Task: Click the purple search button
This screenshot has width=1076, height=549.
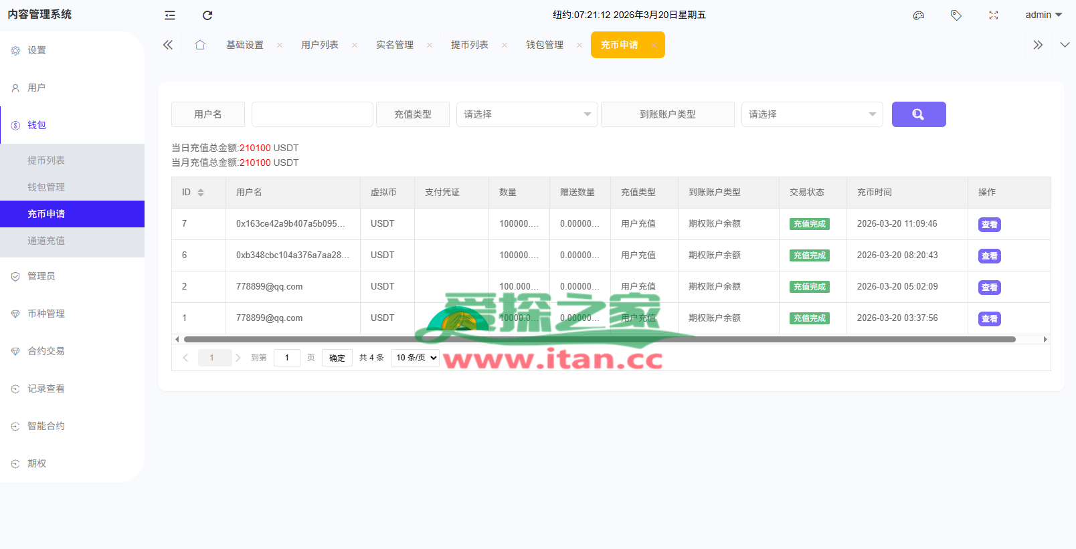Action: click(918, 114)
